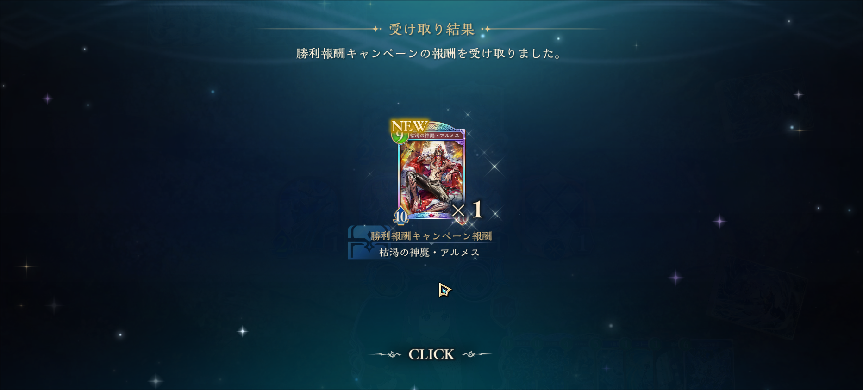Click the ornament right of CLICK
The height and width of the screenshot is (390, 863).
coord(478,354)
